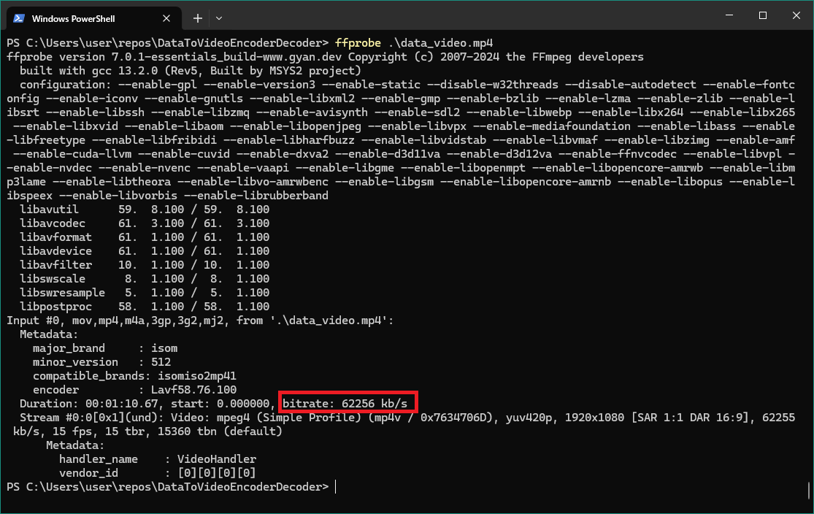Screen dimensions: 814x514
Task: Click 'vendor_id : [0][0][0][0]' line
Action: pyautogui.click(x=157, y=474)
